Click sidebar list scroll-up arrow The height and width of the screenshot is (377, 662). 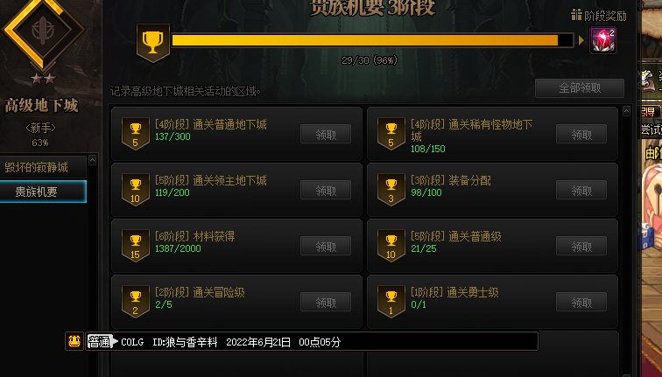pos(92,160)
